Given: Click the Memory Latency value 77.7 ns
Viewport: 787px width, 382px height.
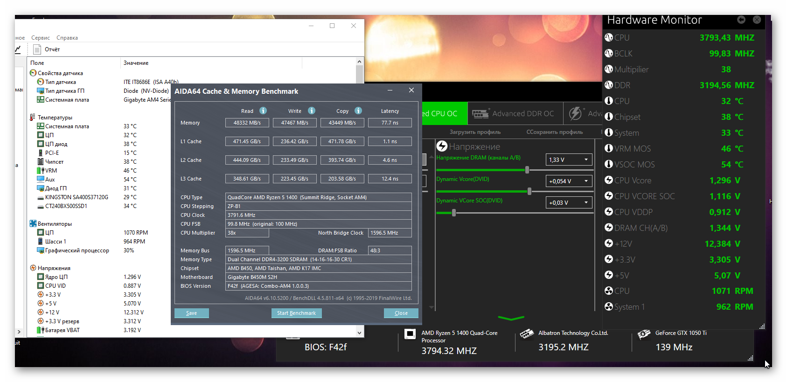Looking at the screenshot, I should [x=390, y=123].
